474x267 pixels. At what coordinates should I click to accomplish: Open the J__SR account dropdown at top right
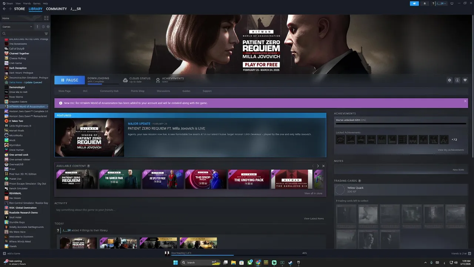tap(441, 3)
